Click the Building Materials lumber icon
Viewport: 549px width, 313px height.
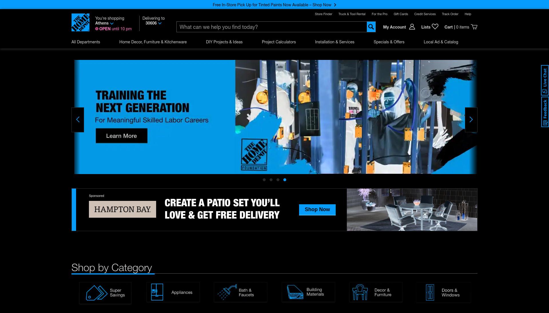pos(295,292)
